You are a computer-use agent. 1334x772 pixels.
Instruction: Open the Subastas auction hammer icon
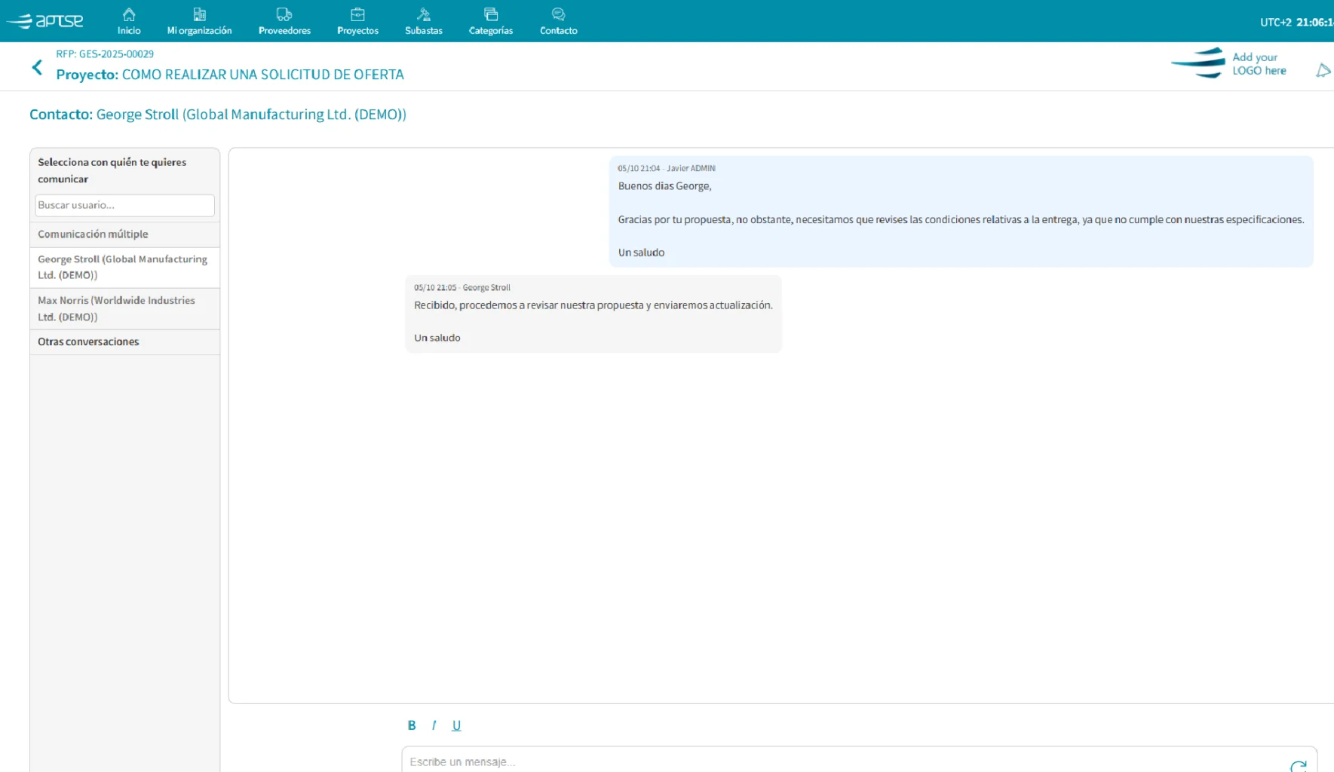point(423,14)
